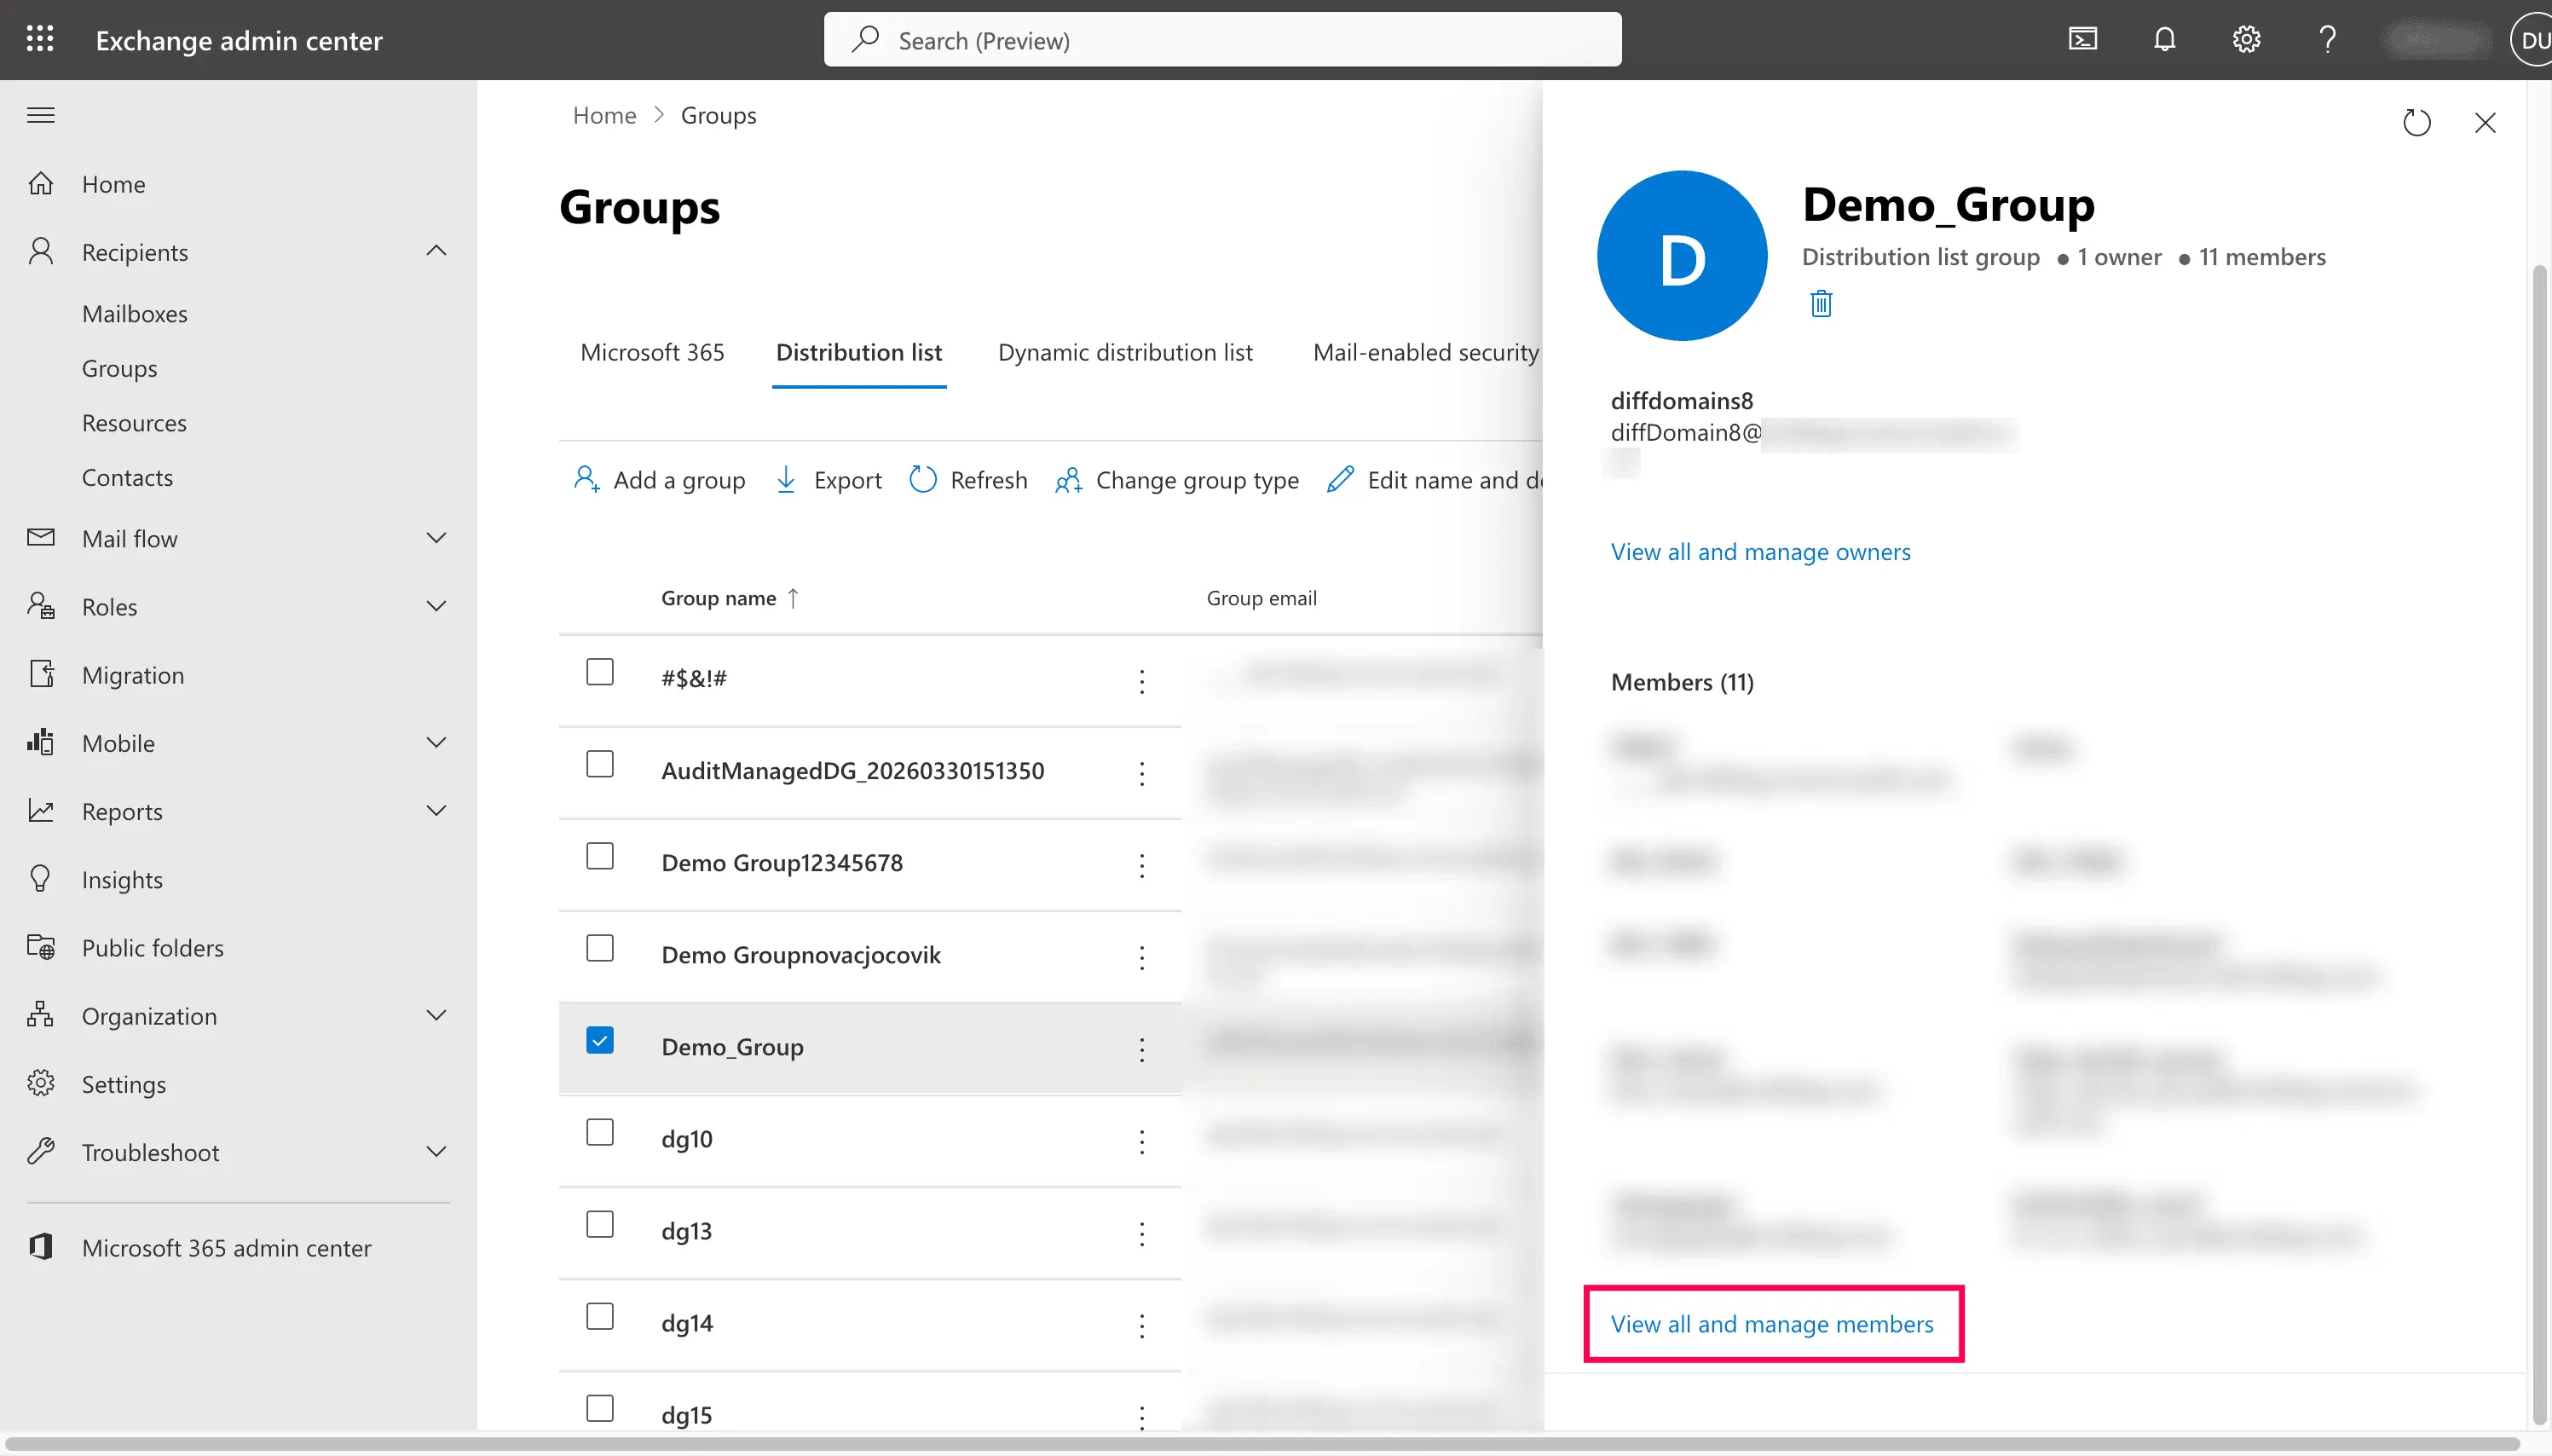
Task: Select checkbox for #$&!# group
Action: pyautogui.click(x=600, y=672)
